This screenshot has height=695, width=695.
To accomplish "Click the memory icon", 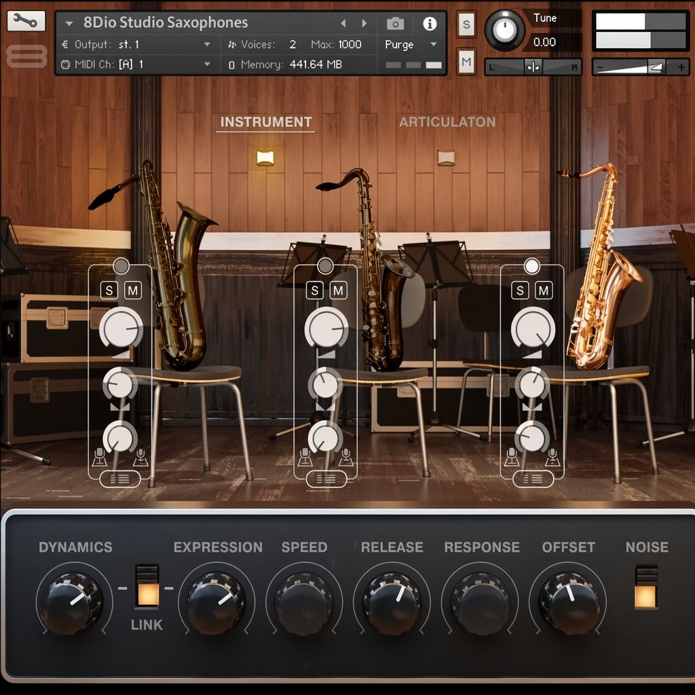I will [x=231, y=65].
